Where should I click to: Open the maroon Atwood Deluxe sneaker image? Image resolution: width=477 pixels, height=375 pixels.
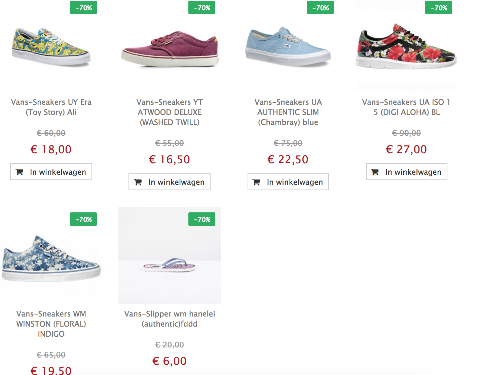pos(170,49)
